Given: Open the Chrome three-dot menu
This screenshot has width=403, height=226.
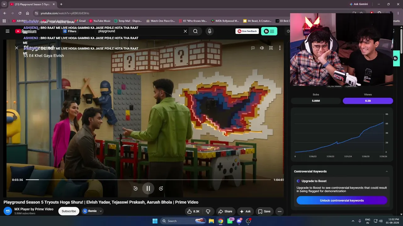Looking at the screenshot, I should (x=399, y=13).
